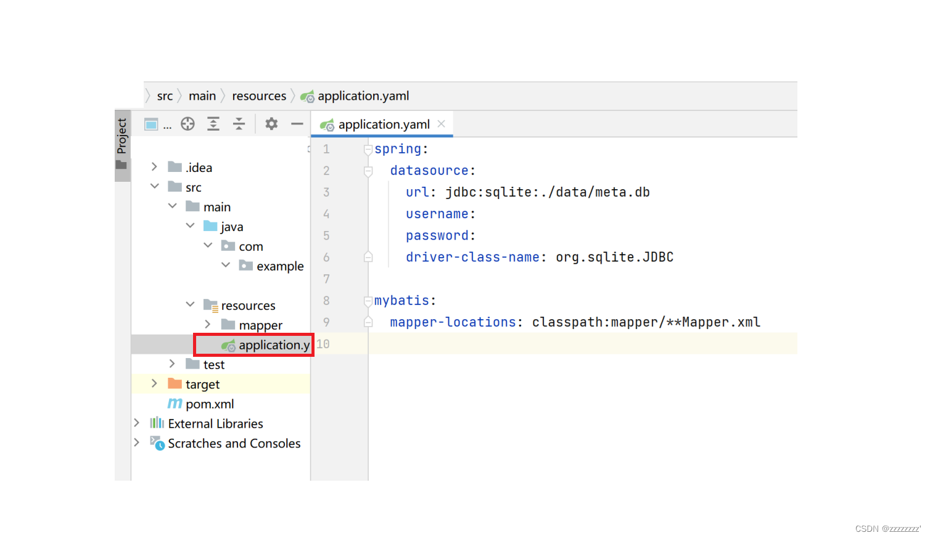
Task: Click the Maven m icon beside pom.xml
Action: 175,404
